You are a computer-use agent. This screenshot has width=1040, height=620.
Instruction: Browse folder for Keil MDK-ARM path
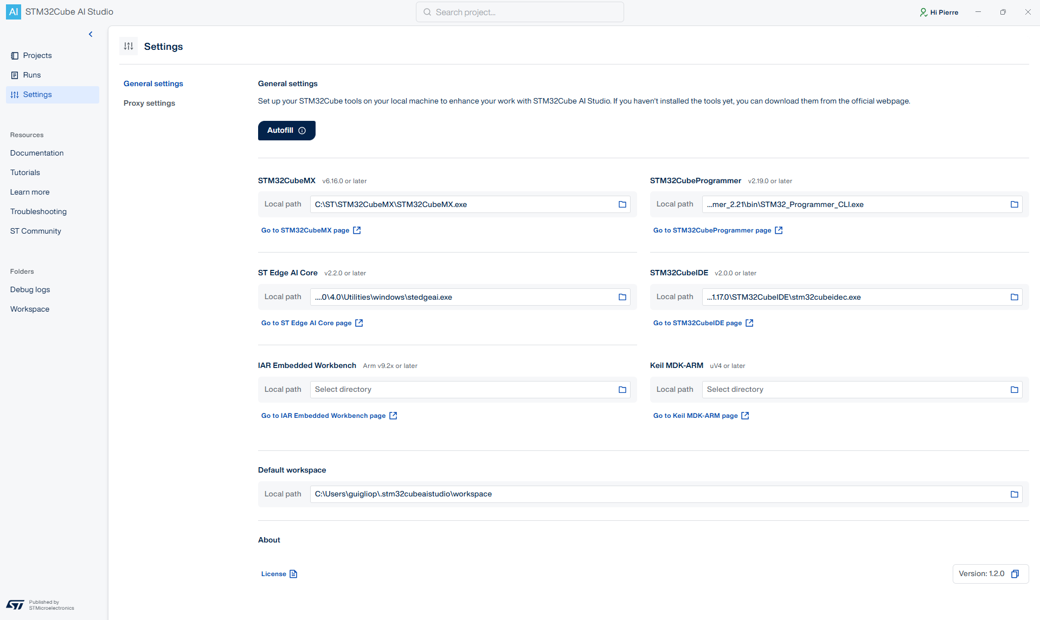(x=1015, y=390)
